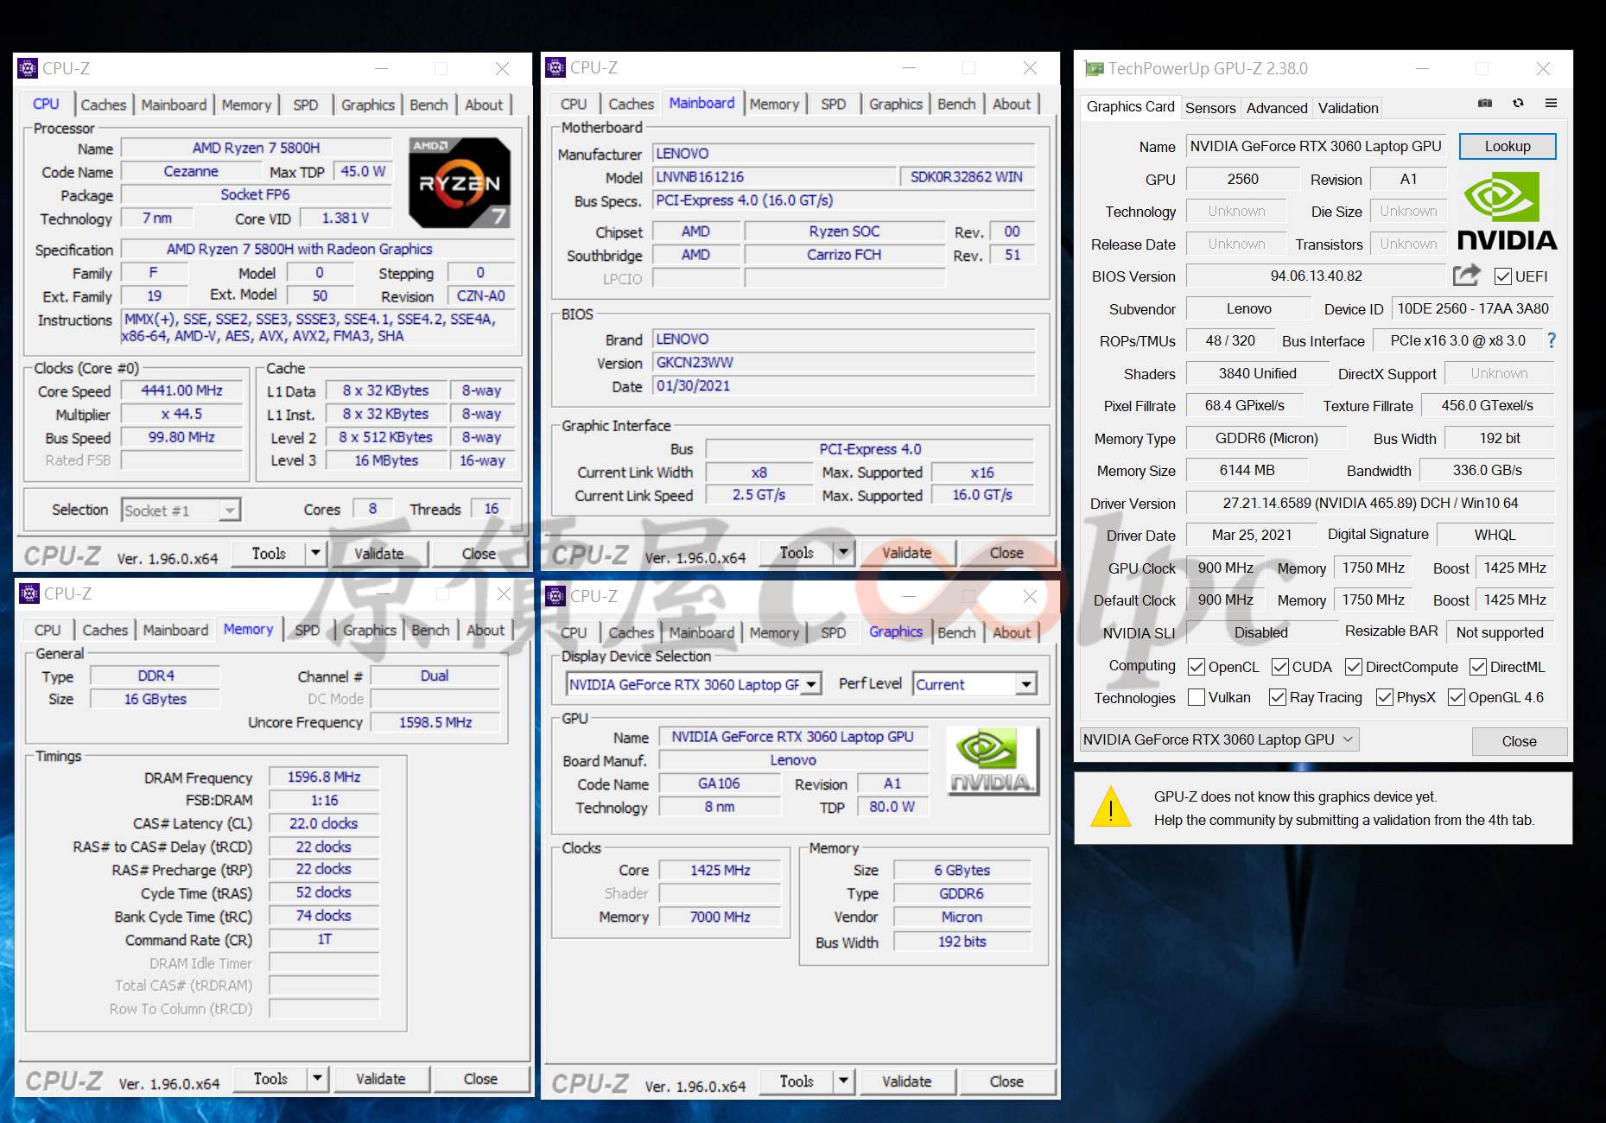1606x1123 pixels.
Task: Click CPU-Z app icon in Mainboard window title
Action: [x=556, y=67]
